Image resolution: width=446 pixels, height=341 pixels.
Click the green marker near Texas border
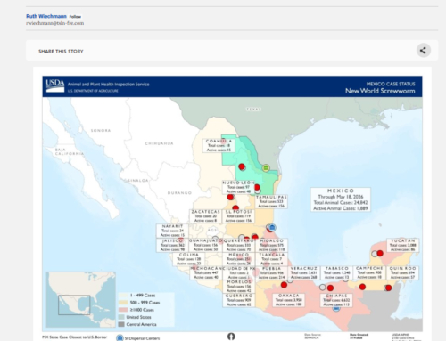coord(266,168)
